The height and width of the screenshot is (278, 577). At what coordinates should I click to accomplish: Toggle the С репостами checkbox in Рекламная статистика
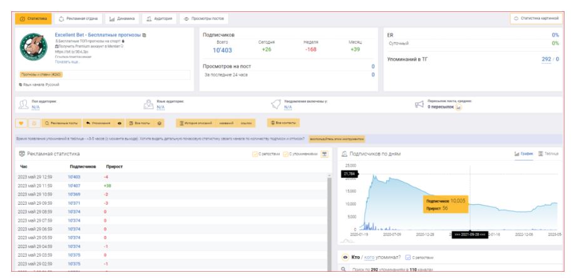[x=255, y=154]
